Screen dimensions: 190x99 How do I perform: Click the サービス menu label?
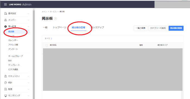point(12,27)
